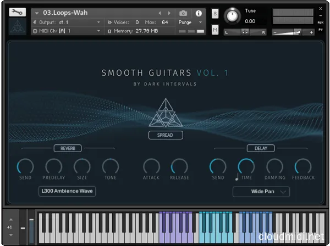The image size is (330, 246).
Task: Go to next instrument with right arrow
Action: pos(169,13)
